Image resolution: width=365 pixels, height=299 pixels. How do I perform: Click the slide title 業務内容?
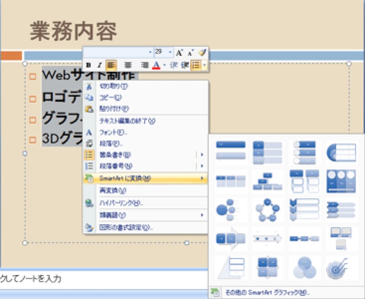click(x=73, y=31)
